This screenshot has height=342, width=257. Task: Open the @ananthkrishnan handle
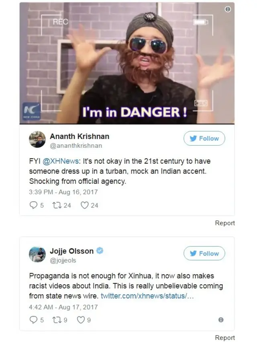(x=76, y=146)
